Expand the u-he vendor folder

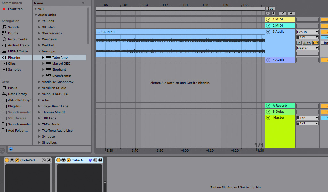(39, 100)
